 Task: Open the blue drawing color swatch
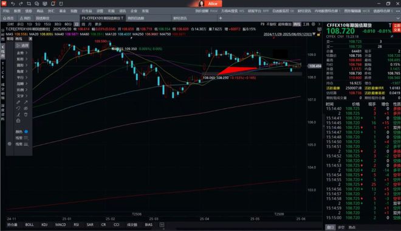pyautogui.click(x=26, y=131)
